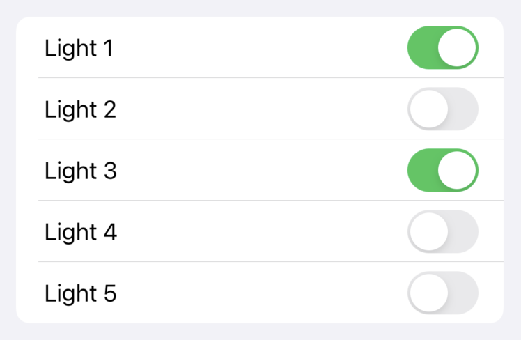
Task: Click the Light 5 label text
Action: pos(80,293)
